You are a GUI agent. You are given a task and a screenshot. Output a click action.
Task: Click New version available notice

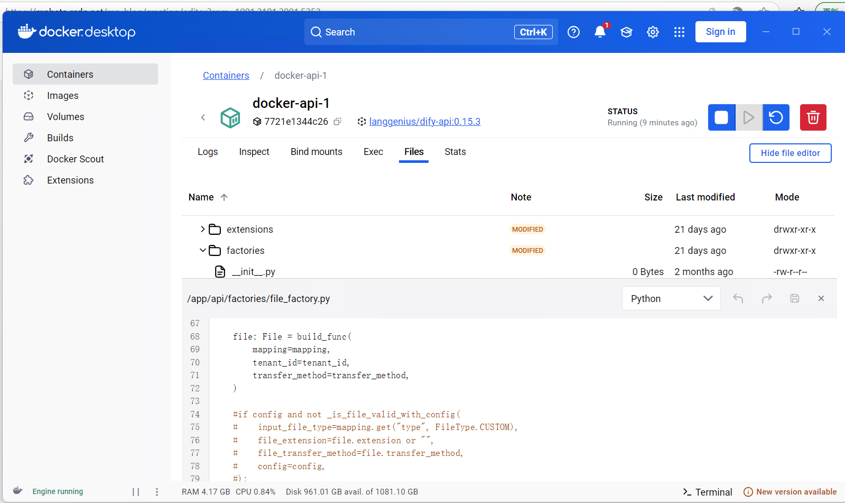click(790, 492)
